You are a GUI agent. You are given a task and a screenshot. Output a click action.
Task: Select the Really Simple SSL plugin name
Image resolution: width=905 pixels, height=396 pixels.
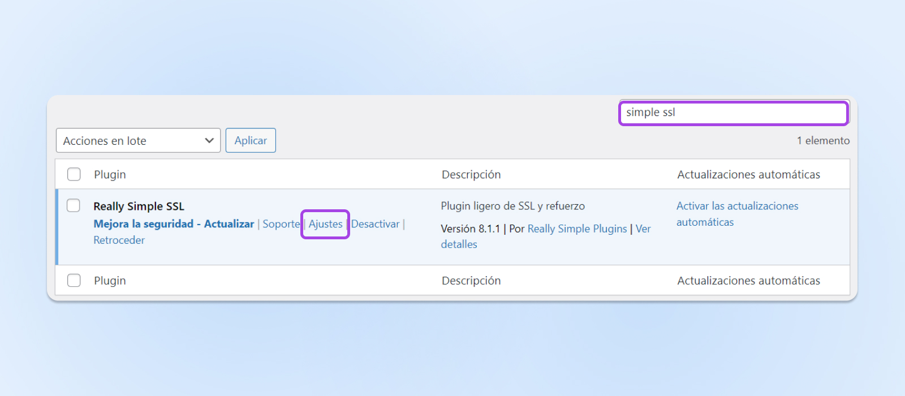coord(139,206)
